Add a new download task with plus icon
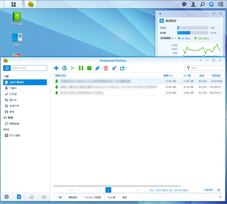Viewport: 227px width, 204px height. point(56,68)
